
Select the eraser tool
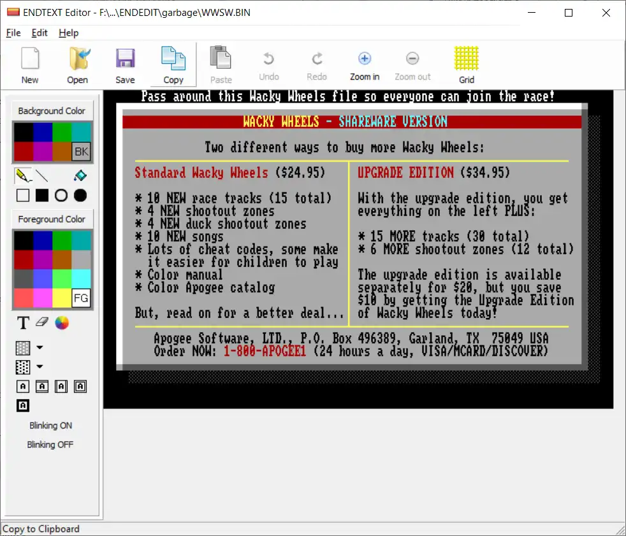(x=42, y=322)
